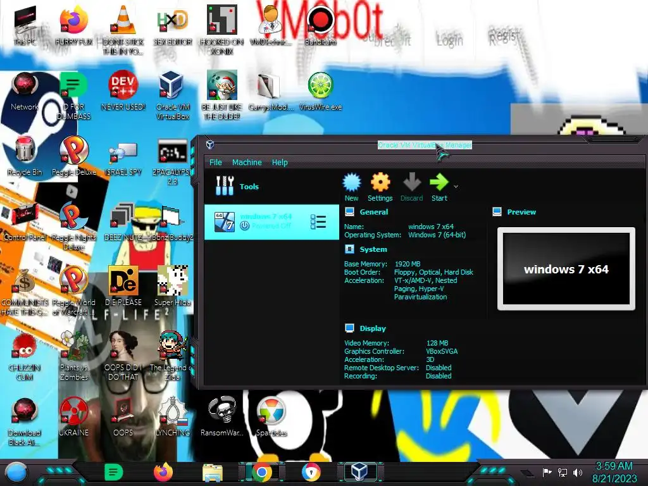The height and width of the screenshot is (486, 648).
Task: Select This PC desktop icon
Action: tap(25, 25)
